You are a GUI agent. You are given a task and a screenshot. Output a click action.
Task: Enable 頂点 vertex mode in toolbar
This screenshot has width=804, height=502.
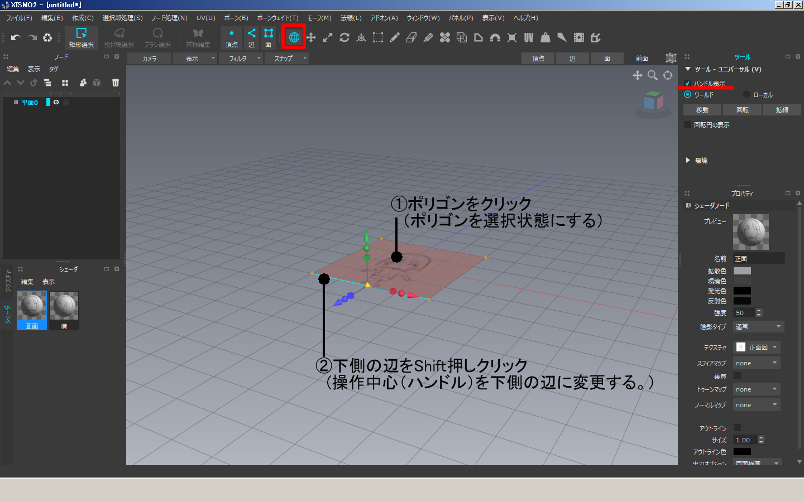point(232,37)
